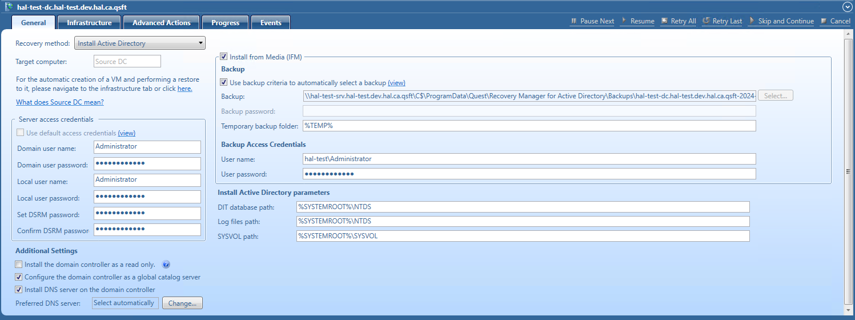This screenshot has width=855, height=320.
Task: Toggle Use default access credentials checkbox
Action: pyautogui.click(x=21, y=133)
